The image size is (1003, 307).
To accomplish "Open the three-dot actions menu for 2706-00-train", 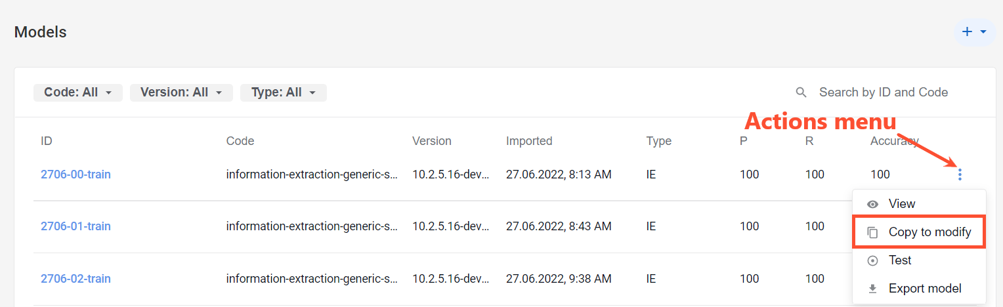I will (x=960, y=174).
